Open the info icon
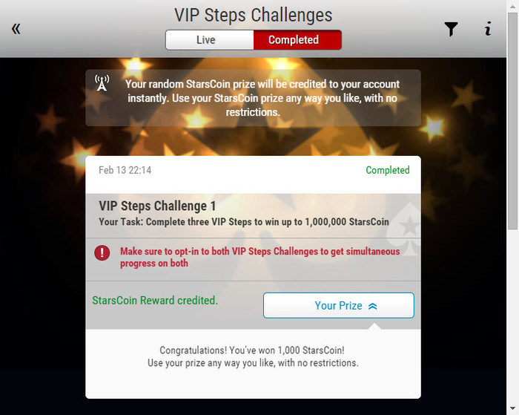Viewport: 519px width, 415px height. [x=488, y=28]
